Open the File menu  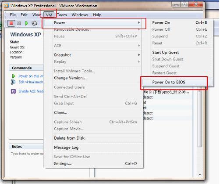click(13, 15)
